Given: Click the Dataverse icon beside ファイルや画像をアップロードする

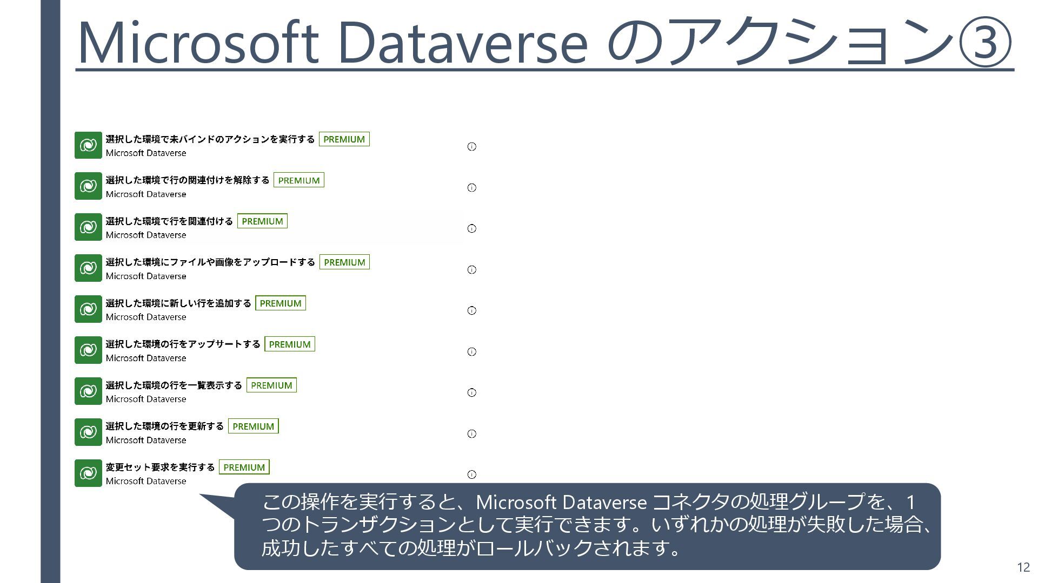Looking at the screenshot, I should point(88,268).
